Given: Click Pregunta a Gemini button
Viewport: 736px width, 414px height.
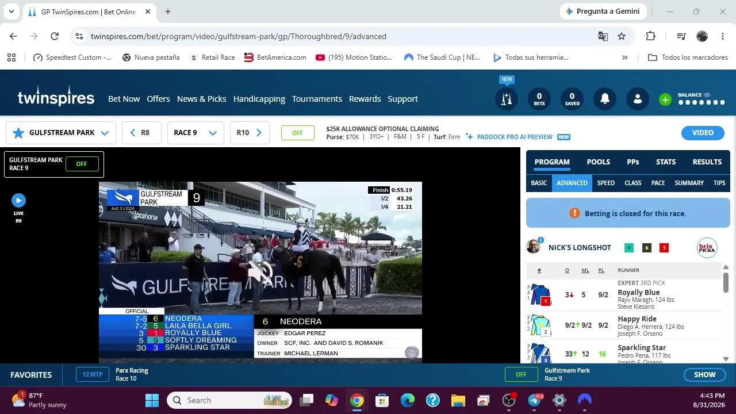Looking at the screenshot, I should 604,11.
